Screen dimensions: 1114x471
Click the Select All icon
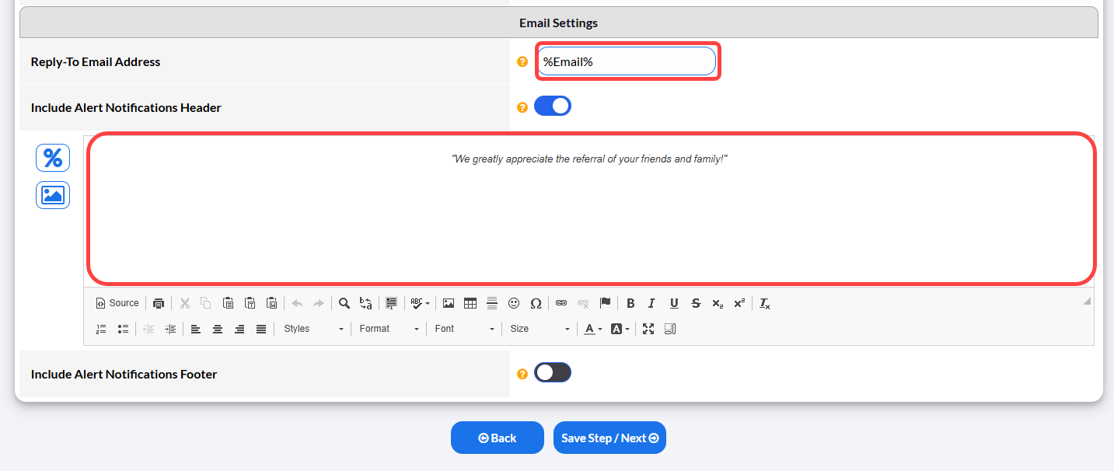click(x=391, y=303)
